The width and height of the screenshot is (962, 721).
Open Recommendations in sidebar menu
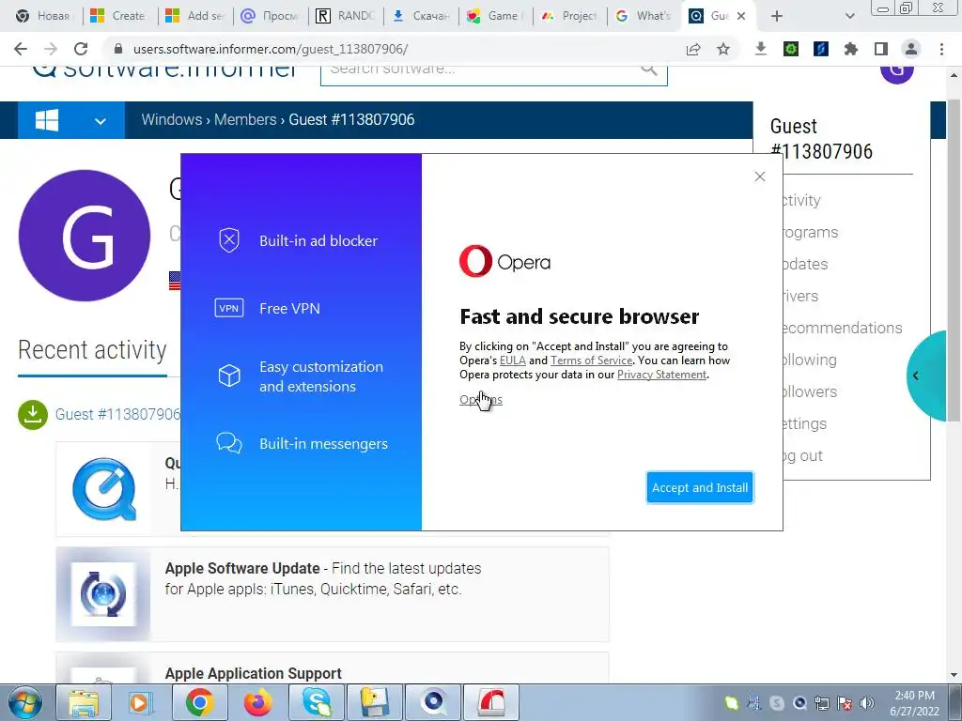[842, 328]
